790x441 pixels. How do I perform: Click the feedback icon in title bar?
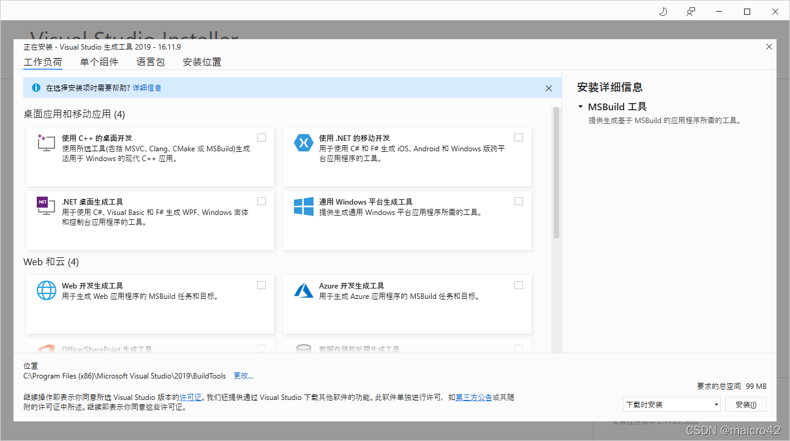[691, 12]
